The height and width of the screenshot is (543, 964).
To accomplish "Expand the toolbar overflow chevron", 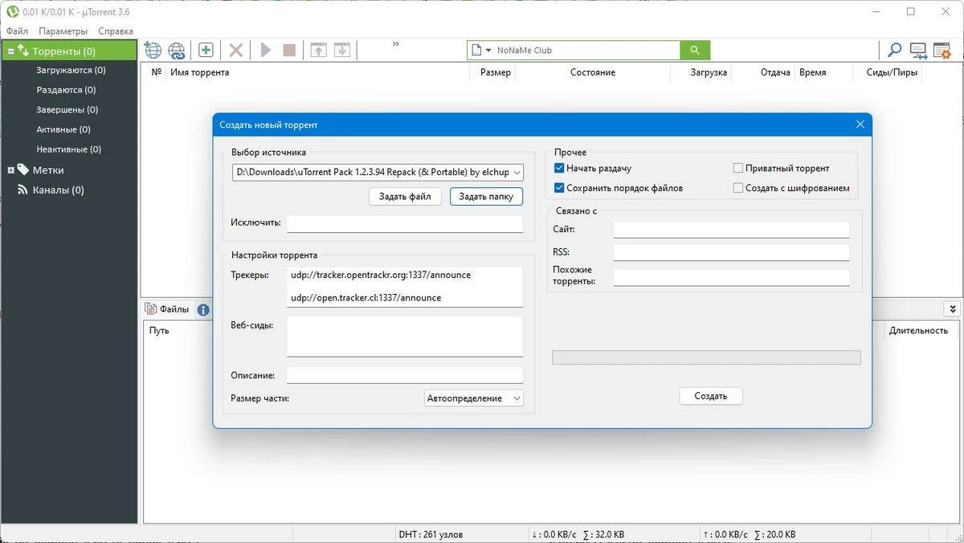I will pos(396,44).
